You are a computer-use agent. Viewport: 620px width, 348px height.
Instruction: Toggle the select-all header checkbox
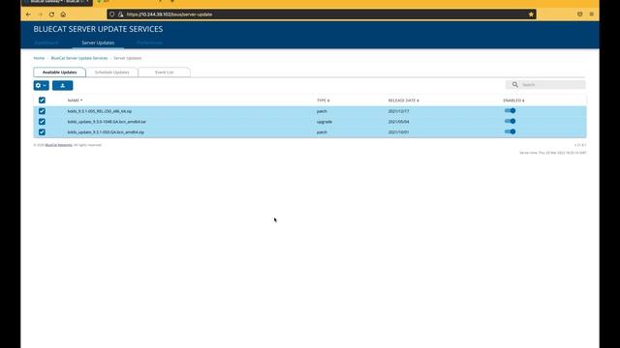(x=42, y=101)
